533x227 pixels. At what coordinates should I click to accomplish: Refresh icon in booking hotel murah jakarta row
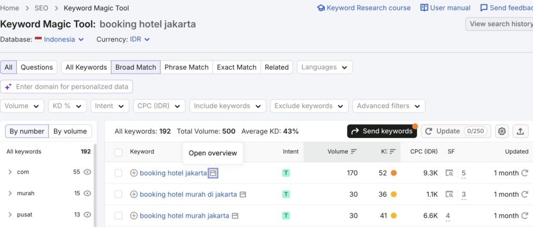[525, 216]
